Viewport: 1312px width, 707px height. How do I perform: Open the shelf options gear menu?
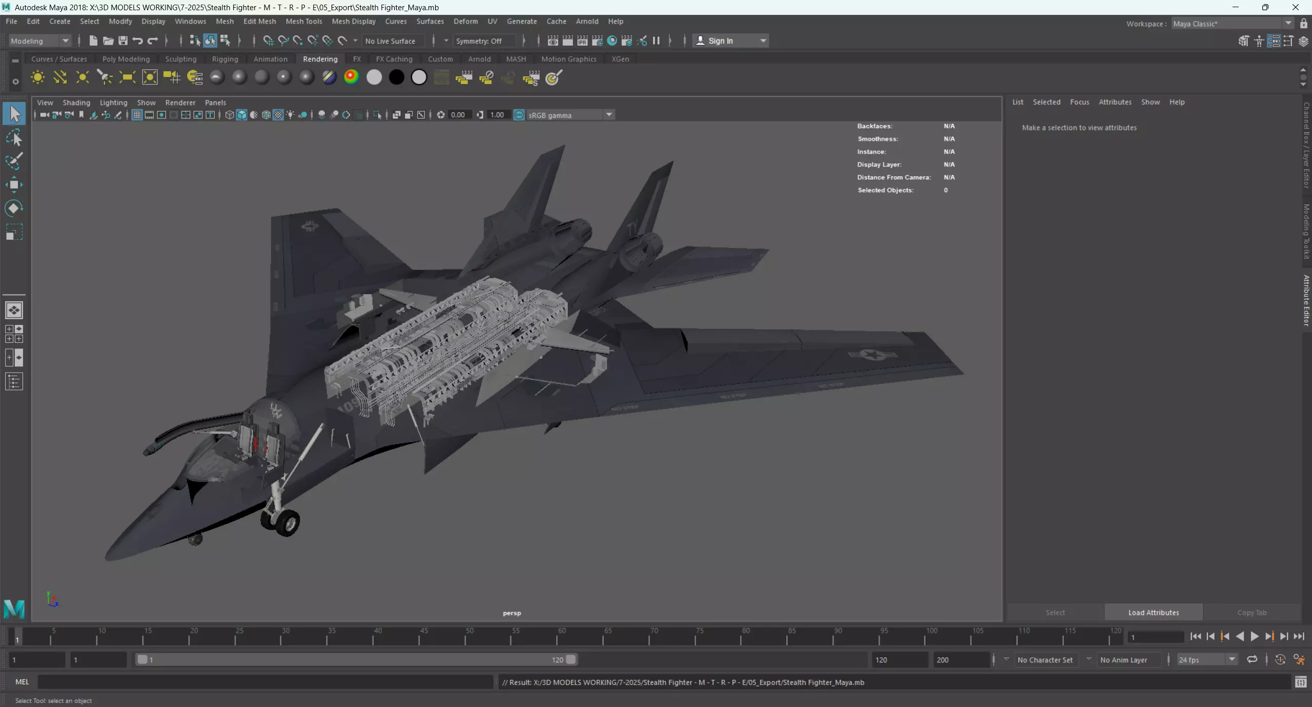[x=15, y=81]
